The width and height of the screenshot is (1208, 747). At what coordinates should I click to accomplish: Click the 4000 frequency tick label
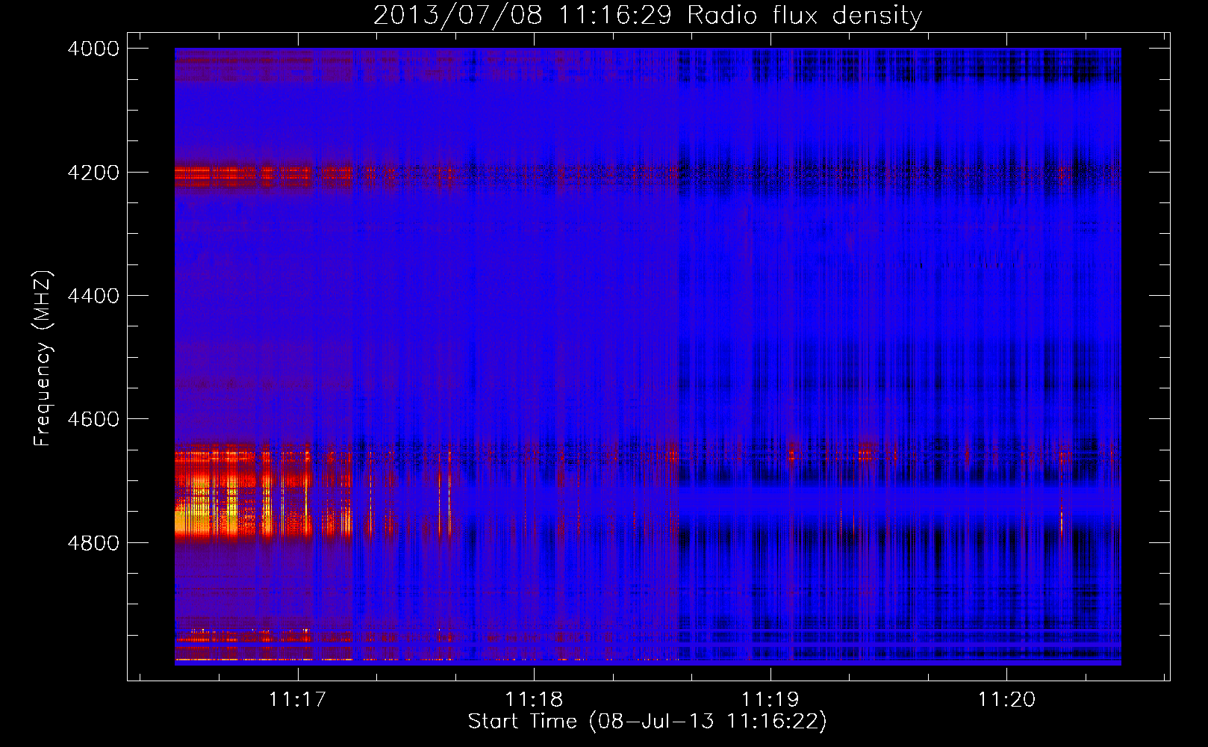click(93, 49)
